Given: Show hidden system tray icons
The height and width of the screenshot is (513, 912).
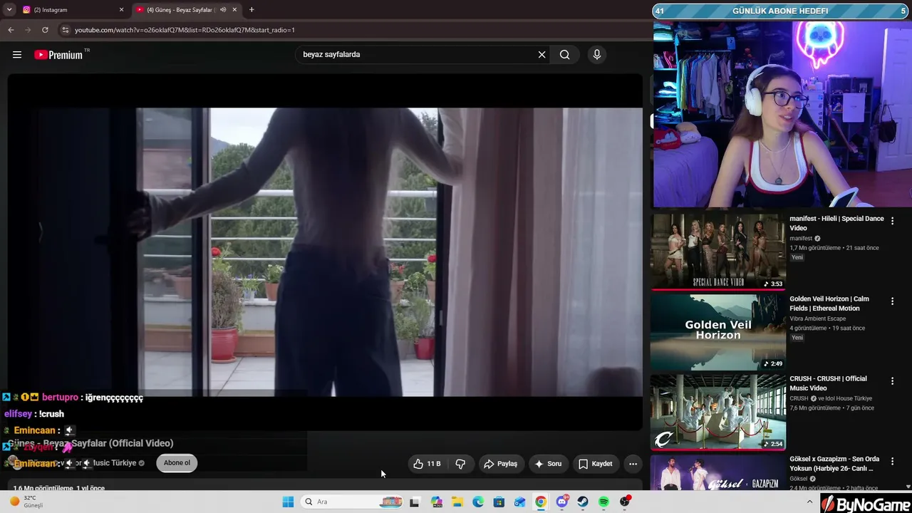Looking at the screenshot, I should point(809,502).
